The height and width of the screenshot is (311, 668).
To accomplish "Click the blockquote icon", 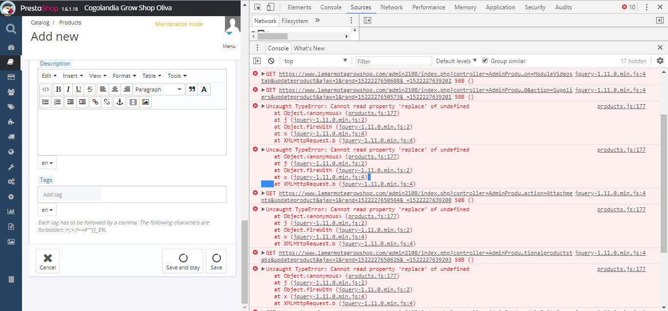I will pyautogui.click(x=192, y=89).
